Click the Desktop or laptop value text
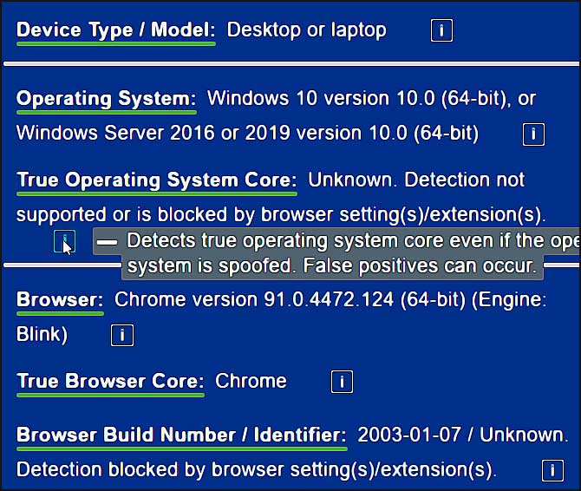This screenshot has width=581, height=491. pyautogui.click(x=306, y=30)
